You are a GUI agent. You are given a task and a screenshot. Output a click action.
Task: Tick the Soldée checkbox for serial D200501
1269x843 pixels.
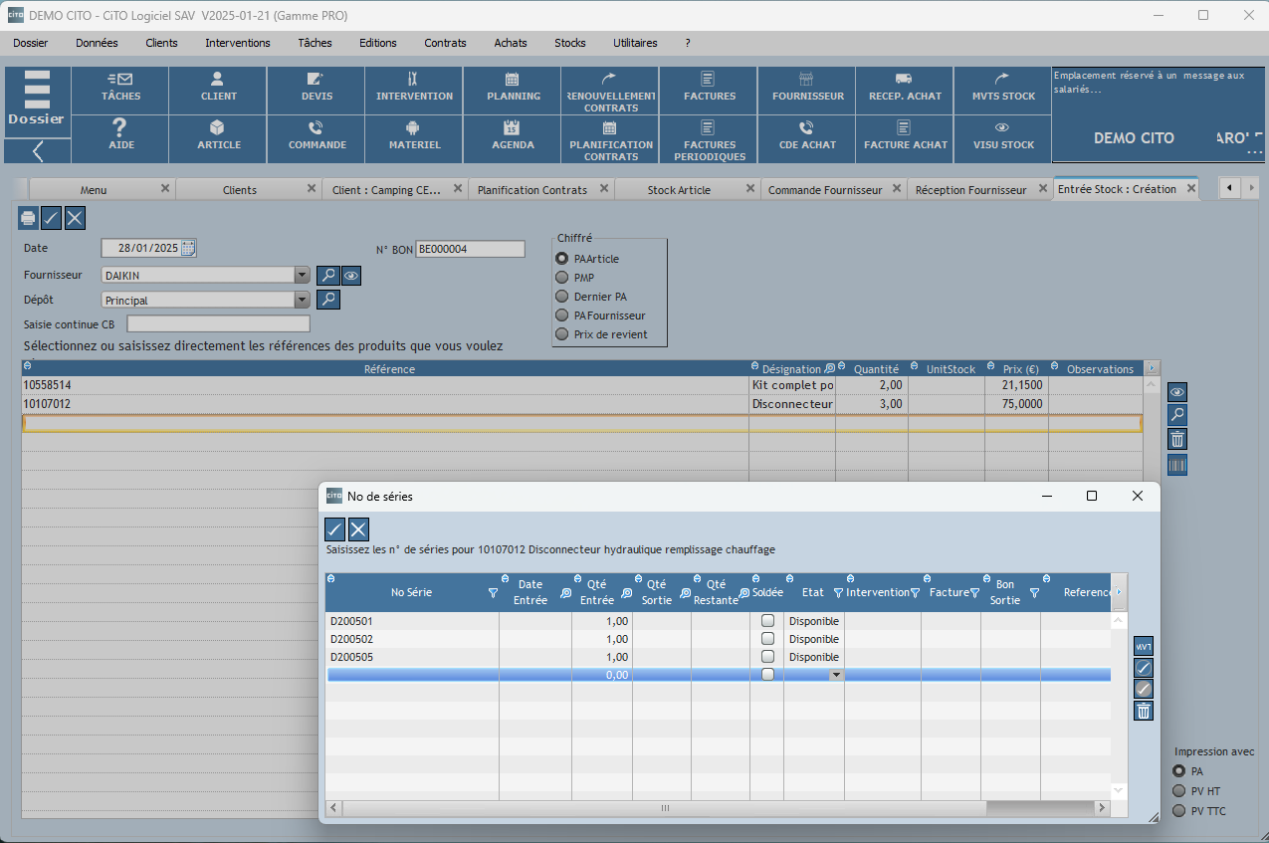pyautogui.click(x=767, y=621)
